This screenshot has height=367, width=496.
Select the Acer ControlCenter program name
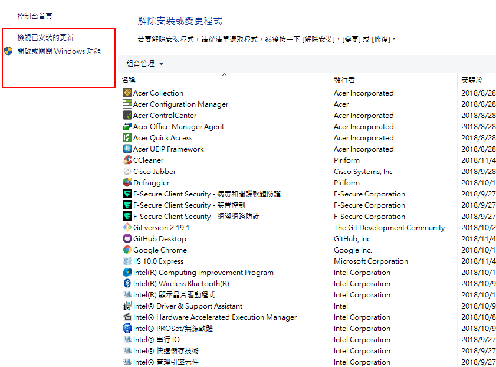(165, 116)
